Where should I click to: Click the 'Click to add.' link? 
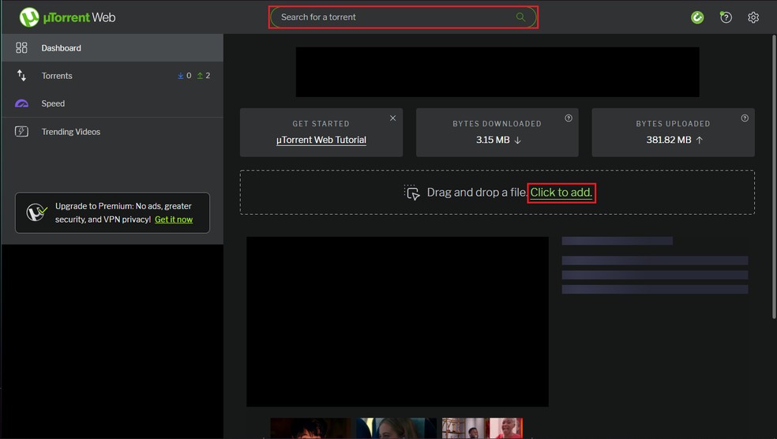561,192
